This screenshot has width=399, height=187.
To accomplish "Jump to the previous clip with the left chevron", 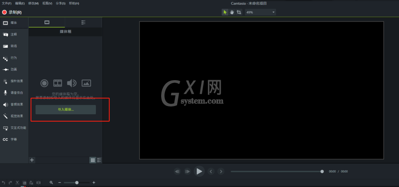I will coord(211,171).
